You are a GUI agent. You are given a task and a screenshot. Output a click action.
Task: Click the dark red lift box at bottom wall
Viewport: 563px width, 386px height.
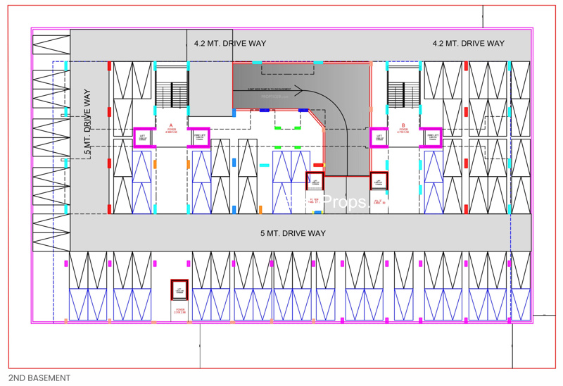point(179,290)
